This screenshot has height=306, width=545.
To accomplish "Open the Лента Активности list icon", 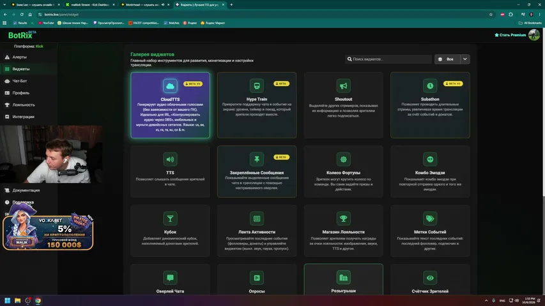I will coord(256,219).
